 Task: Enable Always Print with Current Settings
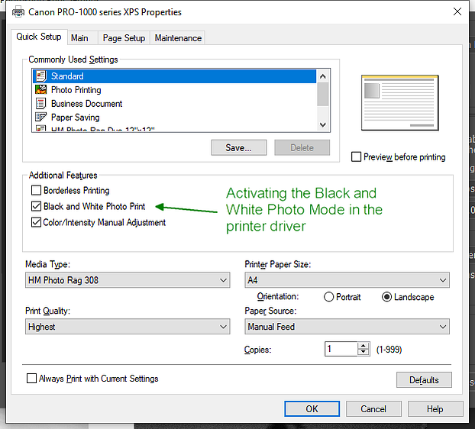(x=31, y=379)
